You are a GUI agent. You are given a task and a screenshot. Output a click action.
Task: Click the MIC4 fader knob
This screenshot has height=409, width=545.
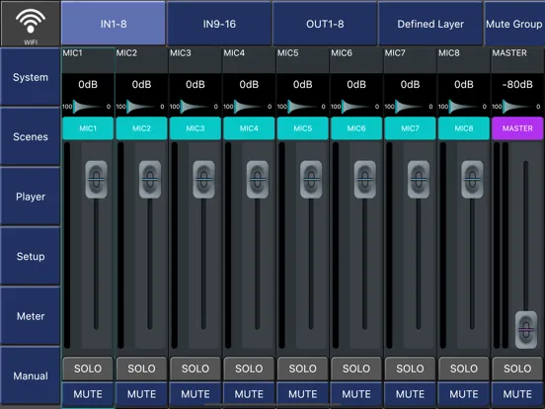(x=258, y=180)
